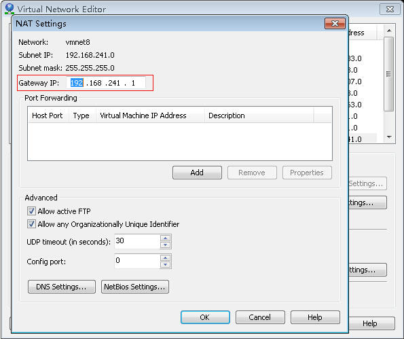
Task: Decrease Config port with down arrow
Action: point(166,264)
